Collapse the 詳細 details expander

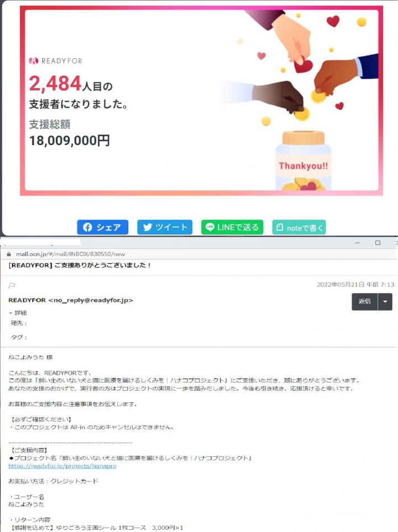coord(18,313)
